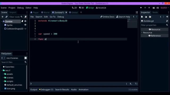Screen dimensions: 170x95
Task: Open the Editor menu
Action: [28, 8]
